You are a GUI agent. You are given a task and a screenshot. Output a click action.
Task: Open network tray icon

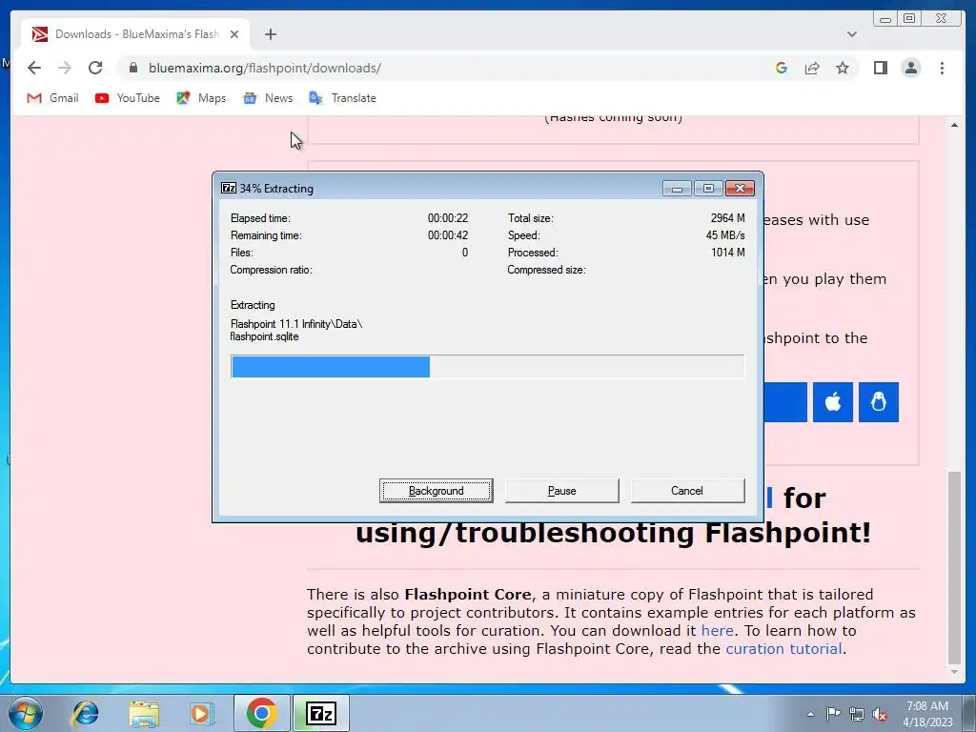pos(857,714)
